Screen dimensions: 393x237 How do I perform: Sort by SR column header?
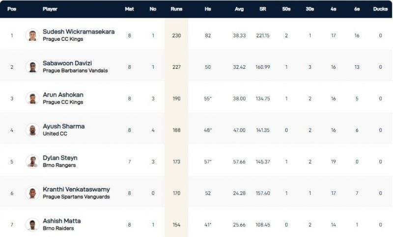point(263,9)
